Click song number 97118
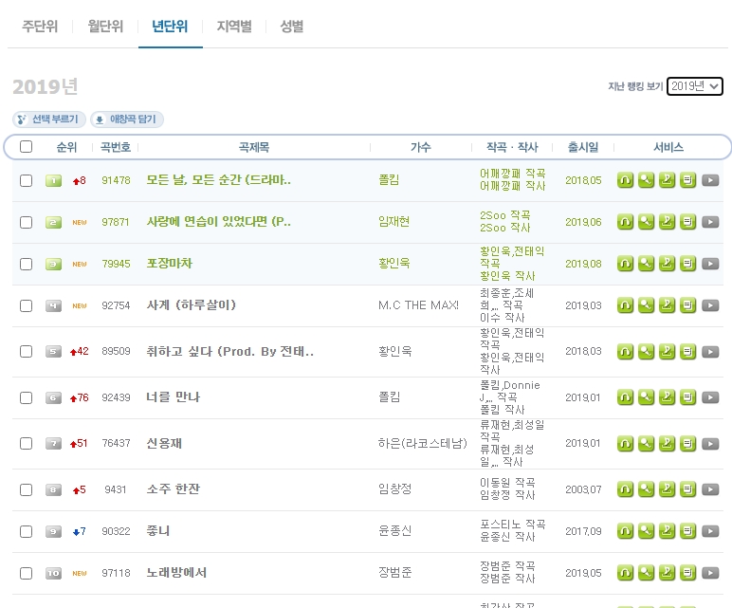This screenshot has width=732, height=608. click(x=116, y=573)
